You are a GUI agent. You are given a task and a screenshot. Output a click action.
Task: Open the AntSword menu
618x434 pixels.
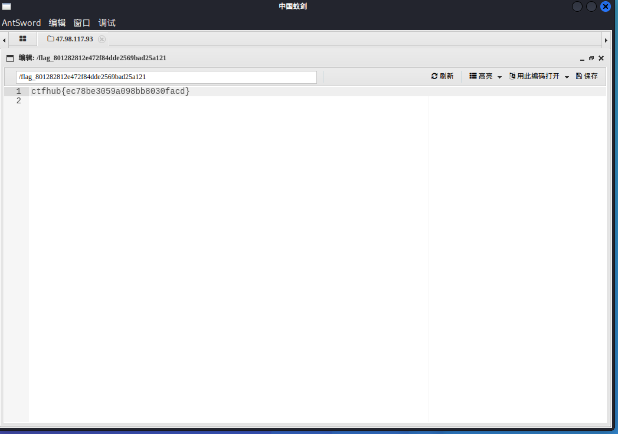click(21, 23)
